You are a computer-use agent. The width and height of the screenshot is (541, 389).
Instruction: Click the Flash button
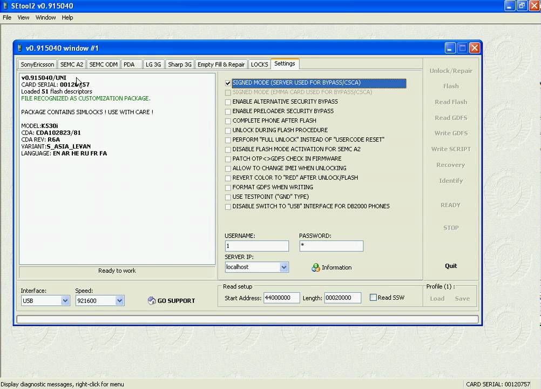451,86
